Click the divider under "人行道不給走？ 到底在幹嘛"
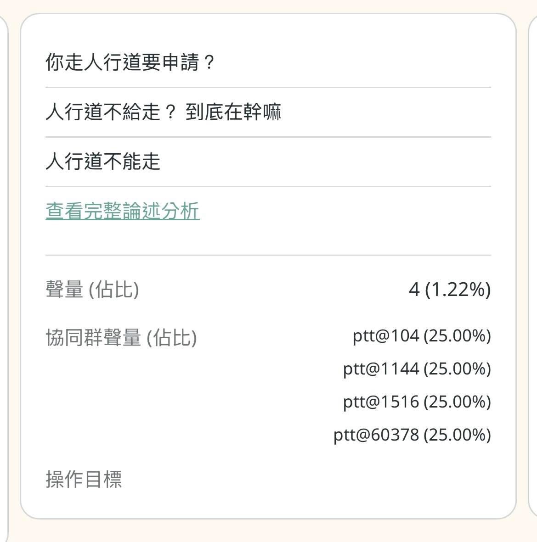Screen dimensions: 537x542 [x=268, y=137]
